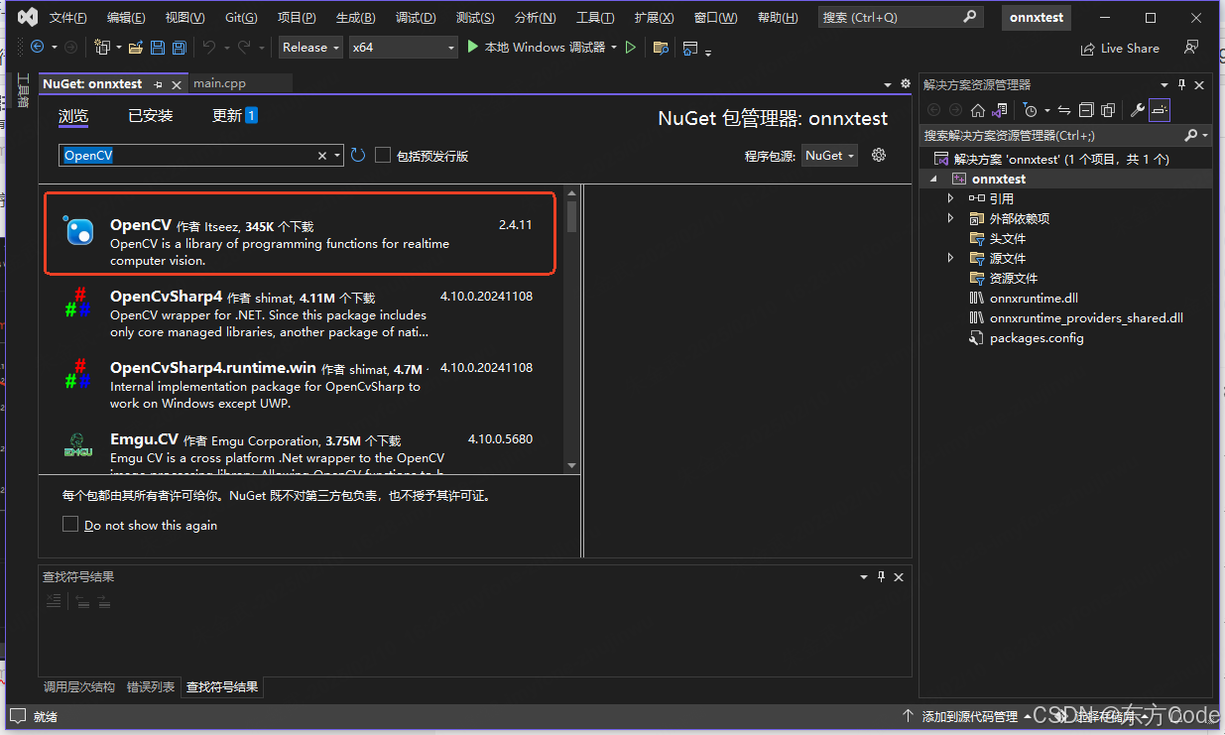This screenshot has height=735, width=1225.
Task: Pin the NuGet: onnxtest tab
Action: pyautogui.click(x=159, y=84)
